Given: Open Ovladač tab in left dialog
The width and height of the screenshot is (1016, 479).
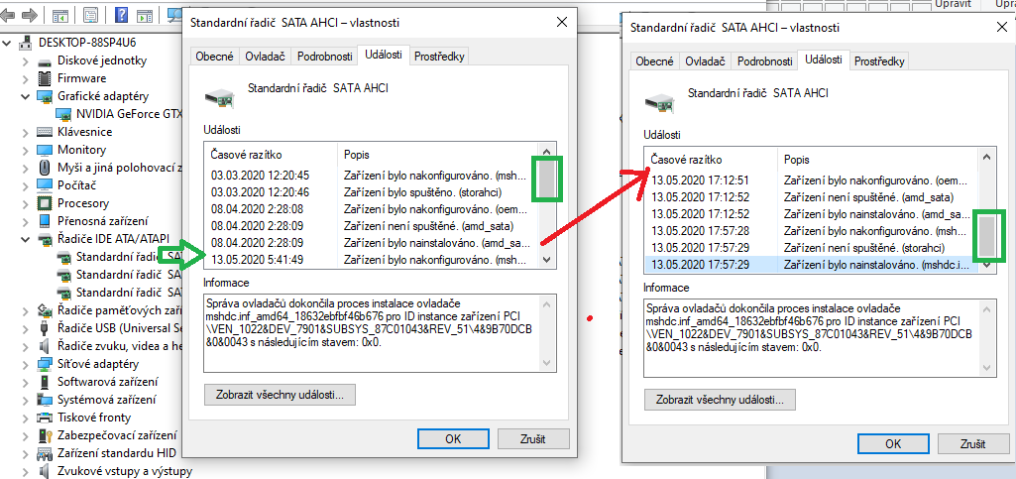Looking at the screenshot, I should [265, 57].
